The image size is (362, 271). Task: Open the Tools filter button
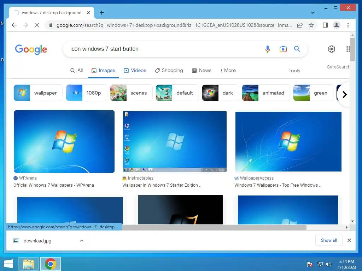pos(294,71)
